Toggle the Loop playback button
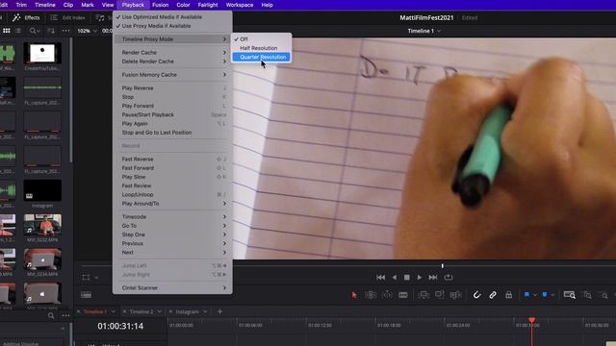The image size is (616, 346). (449, 278)
